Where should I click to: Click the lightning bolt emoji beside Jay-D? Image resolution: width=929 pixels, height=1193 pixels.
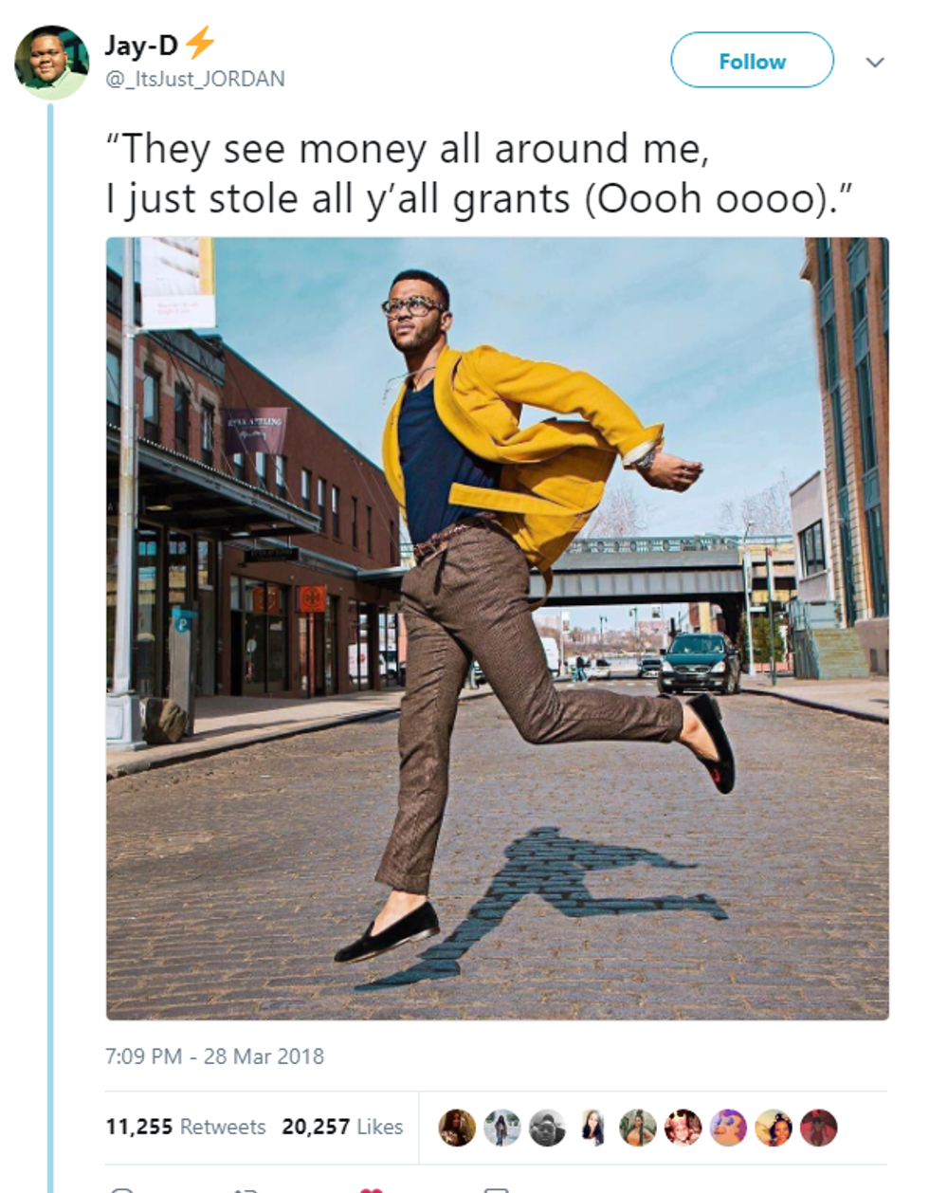click(x=200, y=43)
